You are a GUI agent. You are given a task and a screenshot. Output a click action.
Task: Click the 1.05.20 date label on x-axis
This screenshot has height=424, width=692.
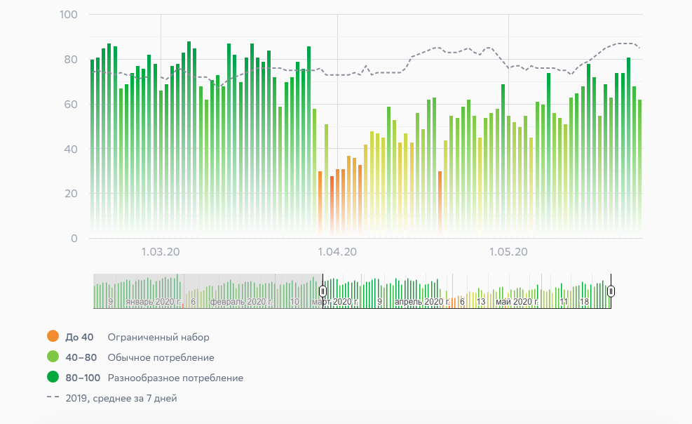[508, 252]
